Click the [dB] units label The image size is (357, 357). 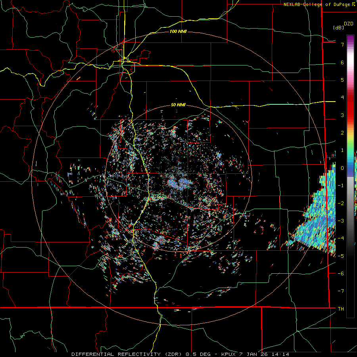coord(338,27)
